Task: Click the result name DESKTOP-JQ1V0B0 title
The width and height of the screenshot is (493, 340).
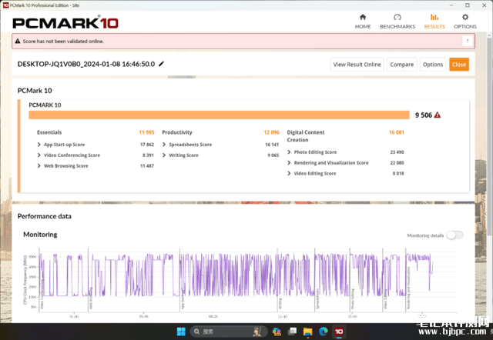Action: coord(86,64)
